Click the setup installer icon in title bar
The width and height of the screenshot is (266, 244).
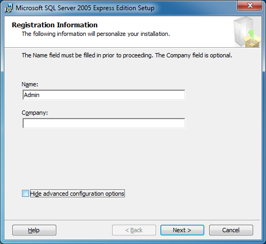click(9, 8)
